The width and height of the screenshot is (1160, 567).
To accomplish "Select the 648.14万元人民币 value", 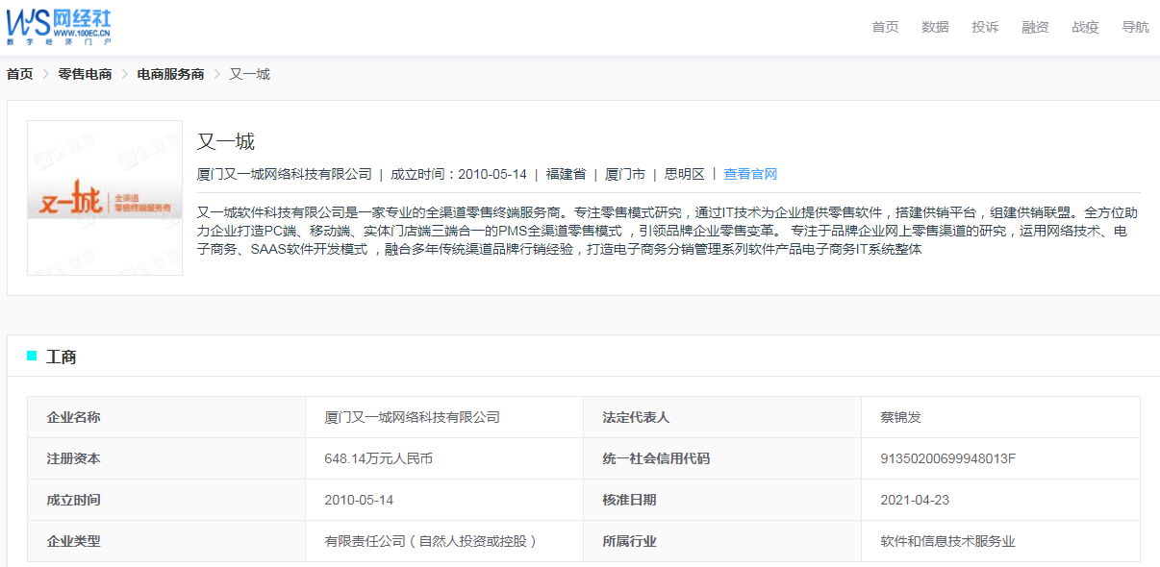I will point(379,458).
